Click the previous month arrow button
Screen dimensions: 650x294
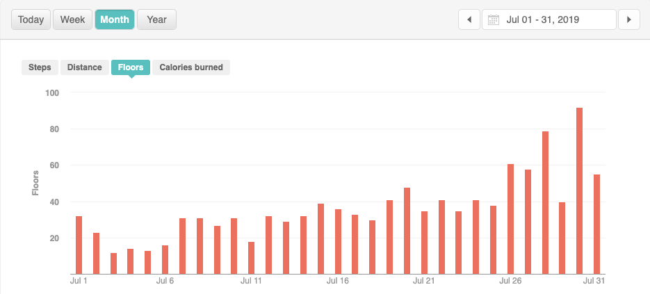click(x=469, y=19)
